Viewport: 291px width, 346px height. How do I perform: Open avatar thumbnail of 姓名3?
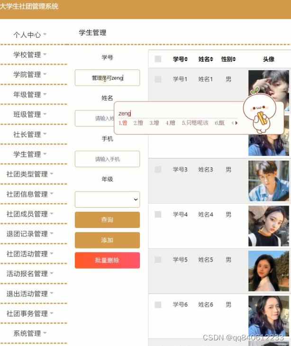click(x=269, y=181)
